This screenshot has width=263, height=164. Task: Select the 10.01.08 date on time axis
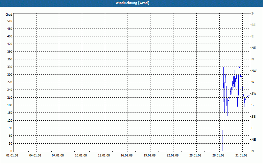click(81, 155)
